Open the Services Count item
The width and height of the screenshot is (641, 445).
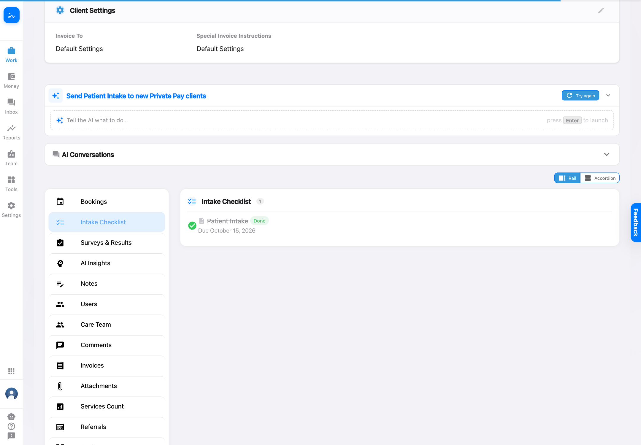107,406
